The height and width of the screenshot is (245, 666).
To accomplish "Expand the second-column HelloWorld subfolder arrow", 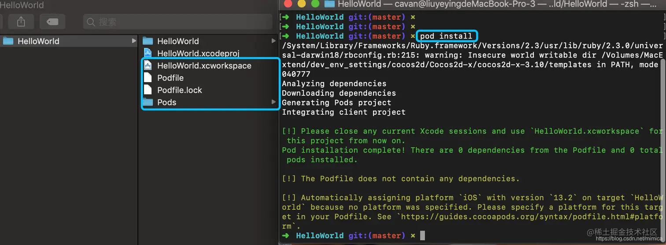I will 274,41.
